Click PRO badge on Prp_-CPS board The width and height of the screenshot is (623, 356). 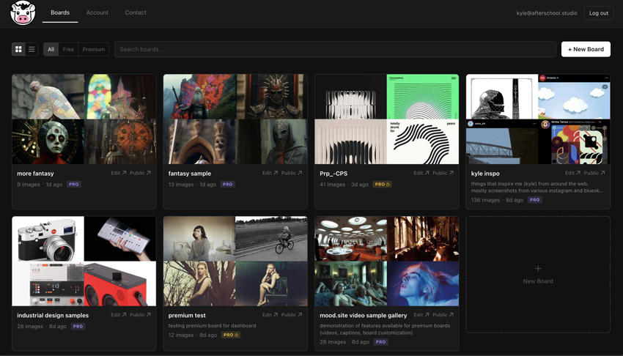(382, 185)
